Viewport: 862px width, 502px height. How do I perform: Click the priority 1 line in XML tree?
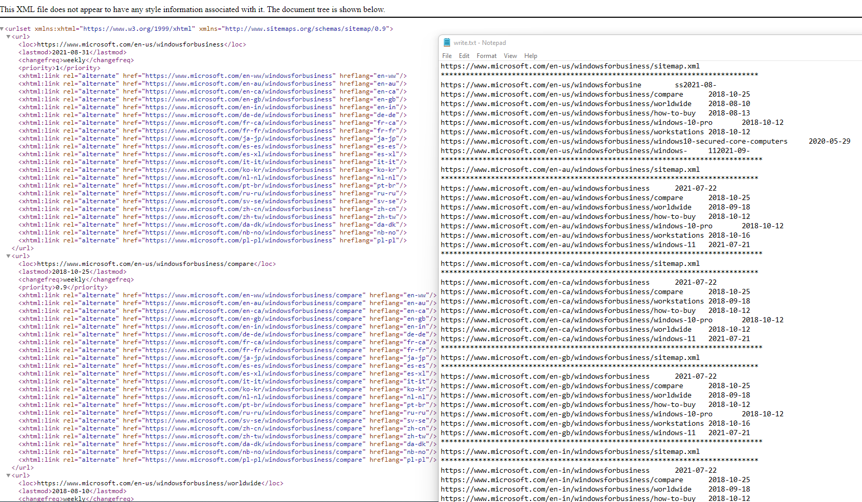point(59,68)
